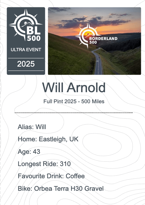Click the Longest Ride: 310 entry

[x=44, y=164]
